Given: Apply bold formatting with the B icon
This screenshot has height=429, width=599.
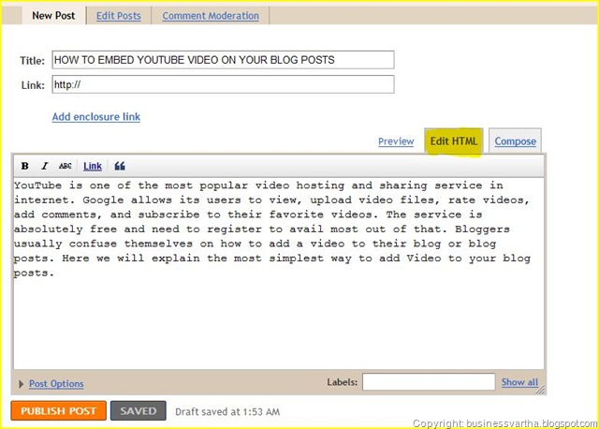Looking at the screenshot, I should [25, 166].
